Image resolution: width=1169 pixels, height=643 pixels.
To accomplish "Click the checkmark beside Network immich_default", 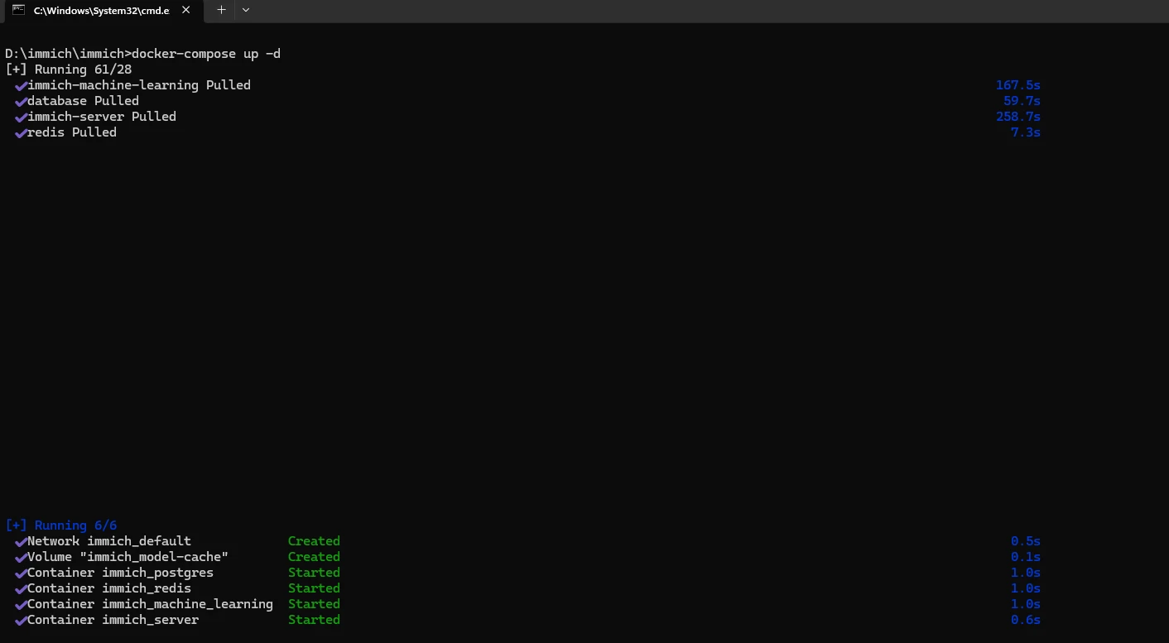I will [x=21, y=542].
